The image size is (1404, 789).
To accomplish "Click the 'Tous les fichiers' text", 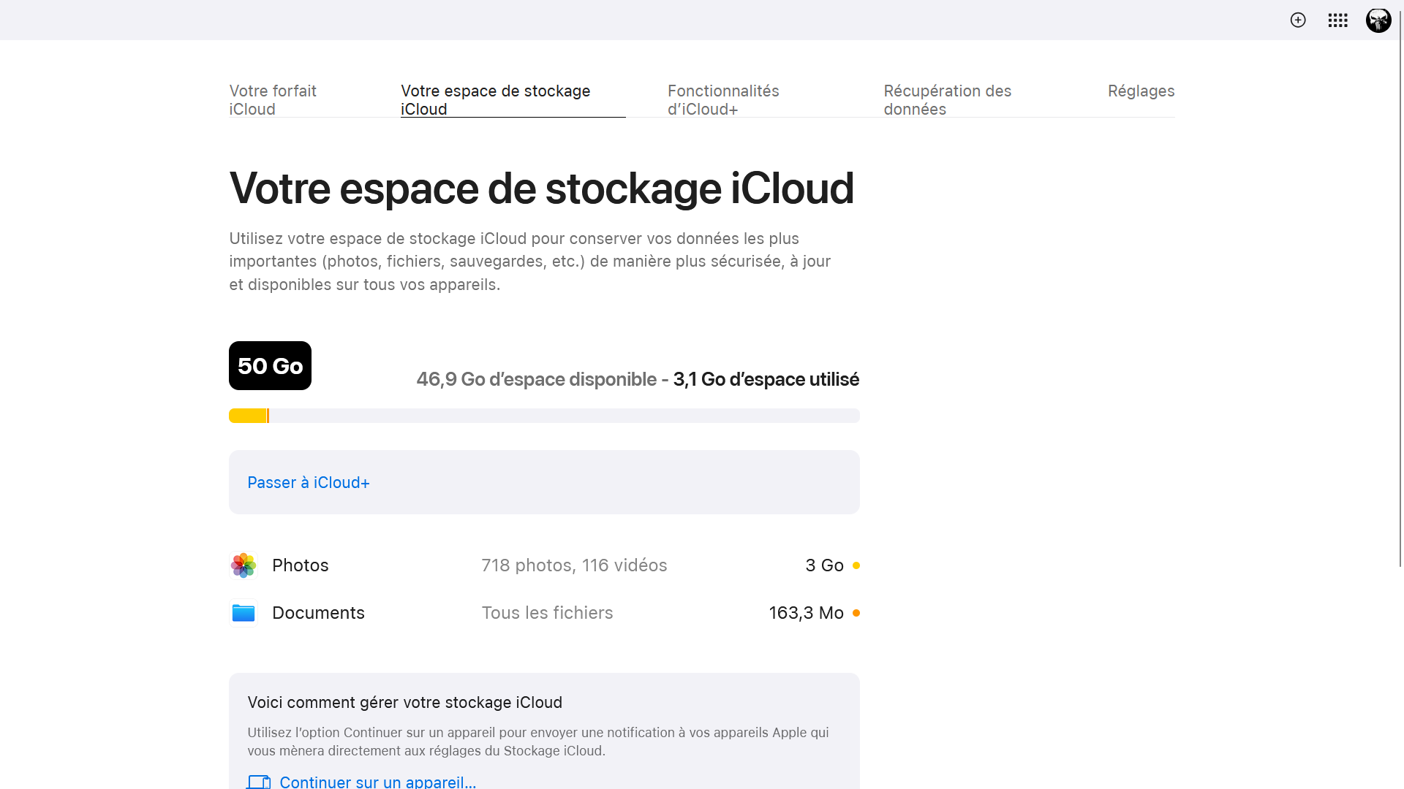I will coord(547,613).
